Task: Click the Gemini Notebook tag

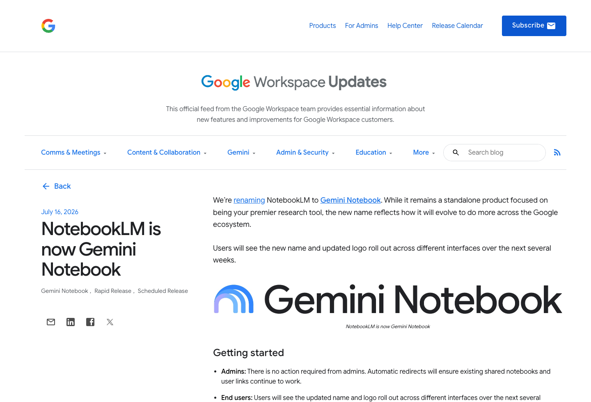Action: [x=64, y=291]
